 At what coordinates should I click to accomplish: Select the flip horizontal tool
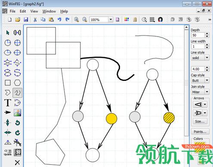(8, 133)
